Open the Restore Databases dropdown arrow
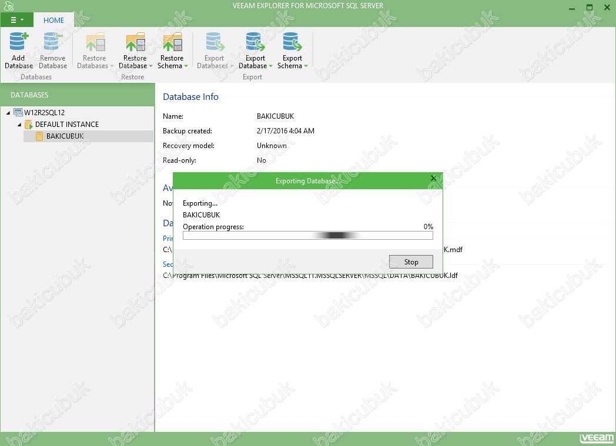 pyautogui.click(x=112, y=66)
